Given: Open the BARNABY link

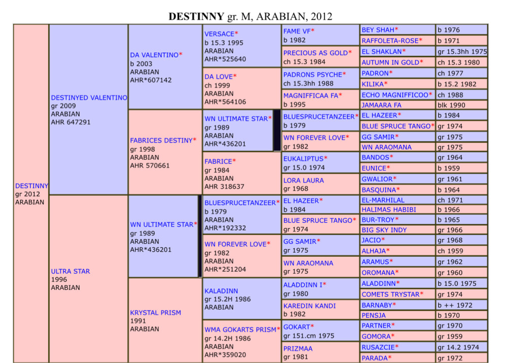Looking at the screenshot, I should (x=377, y=305).
